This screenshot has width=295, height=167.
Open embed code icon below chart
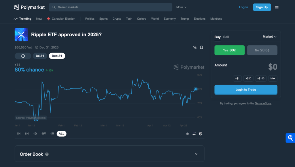coord(187,134)
